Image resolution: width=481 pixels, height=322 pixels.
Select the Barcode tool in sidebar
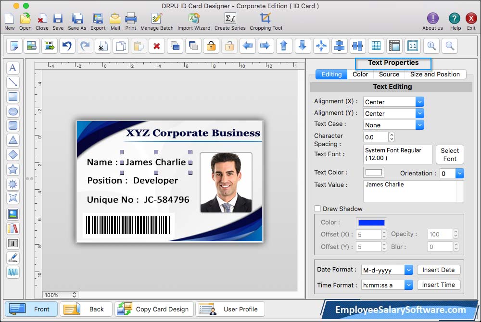13,244
